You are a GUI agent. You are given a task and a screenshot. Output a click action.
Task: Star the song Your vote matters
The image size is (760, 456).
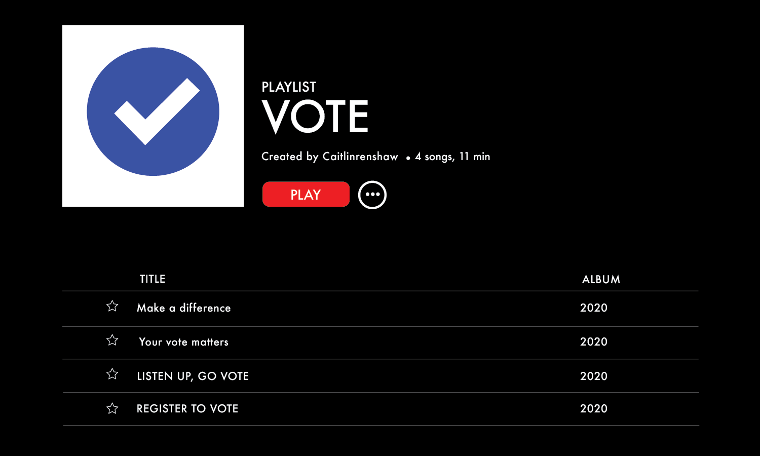112,340
